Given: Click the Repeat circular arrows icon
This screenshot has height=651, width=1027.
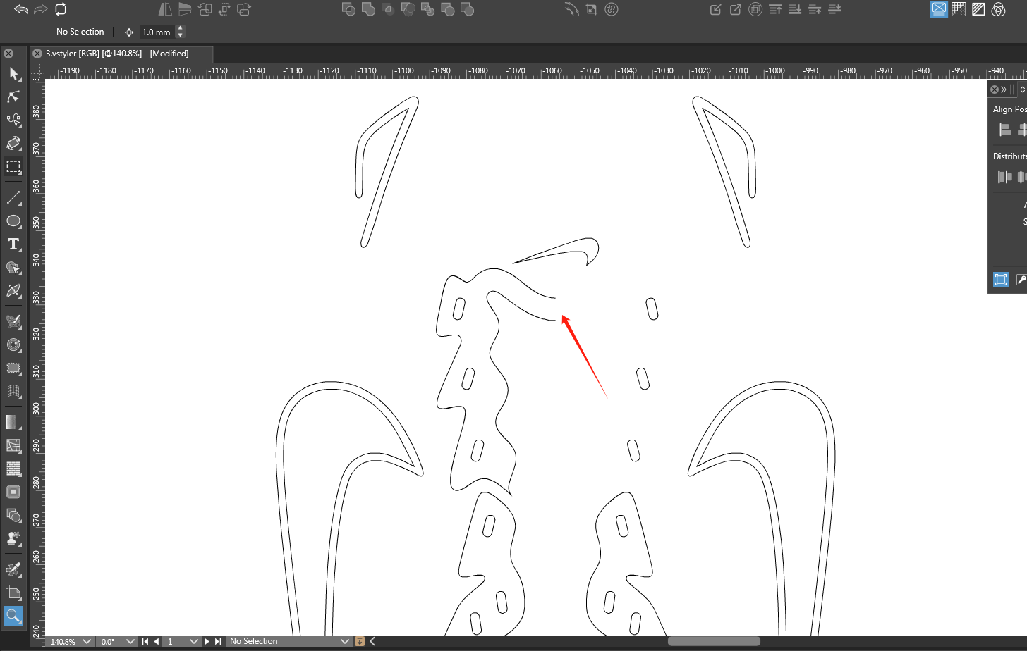Looking at the screenshot, I should tap(61, 9).
